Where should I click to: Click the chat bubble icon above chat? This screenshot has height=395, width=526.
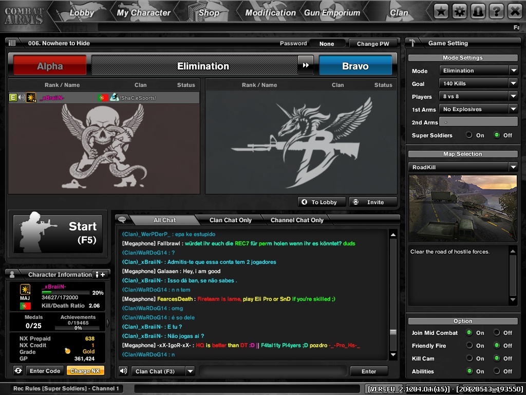coord(122,220)
